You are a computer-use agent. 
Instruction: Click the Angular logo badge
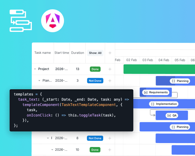tap(53, 21)
